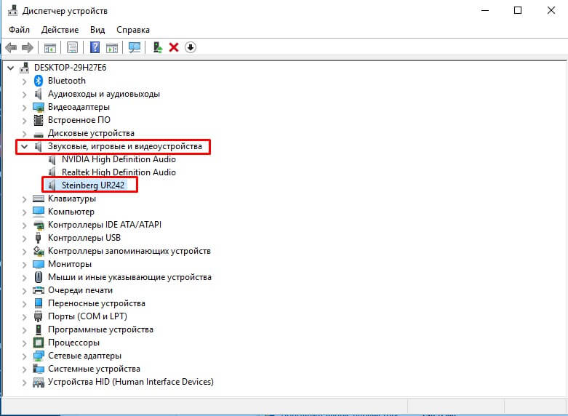The height and width of the screenshot is (416, 568).
Task: Click the Мыши mouse icon
Action: coord(39,277)
